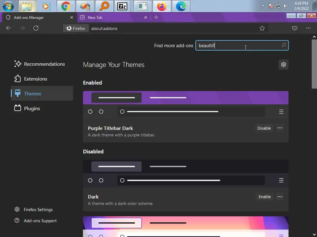The height and width of the screenshot is (237, 317).
Task: Open the taskbar window-panel app icon
Action: pyautogui.click(x=142, y=6)
